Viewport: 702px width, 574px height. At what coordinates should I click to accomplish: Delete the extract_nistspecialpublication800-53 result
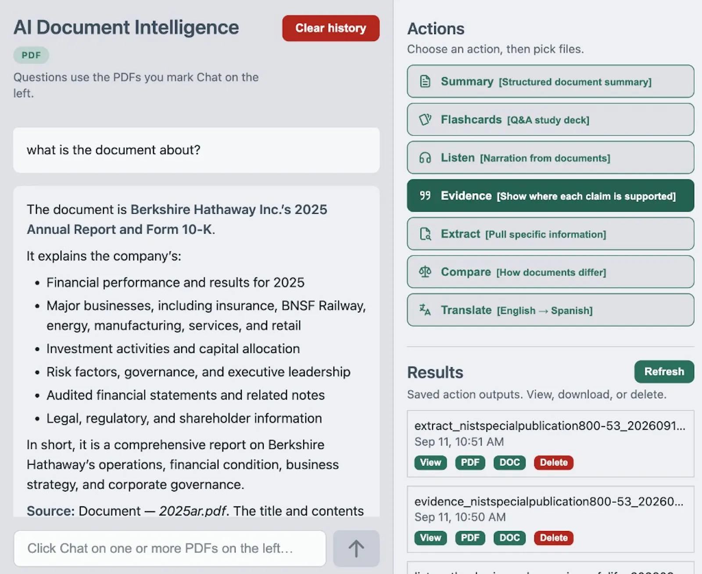(x=554, y=463)
